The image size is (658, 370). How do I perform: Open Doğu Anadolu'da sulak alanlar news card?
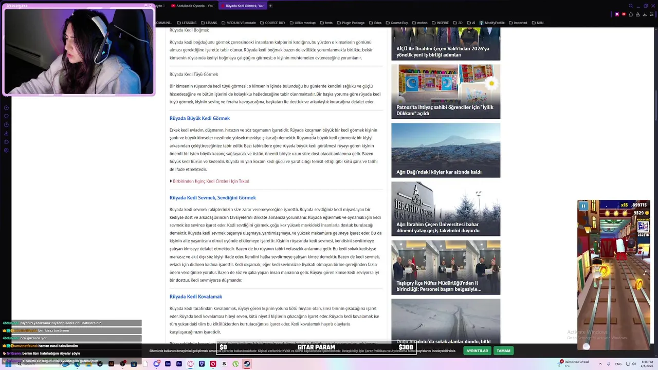446,322
